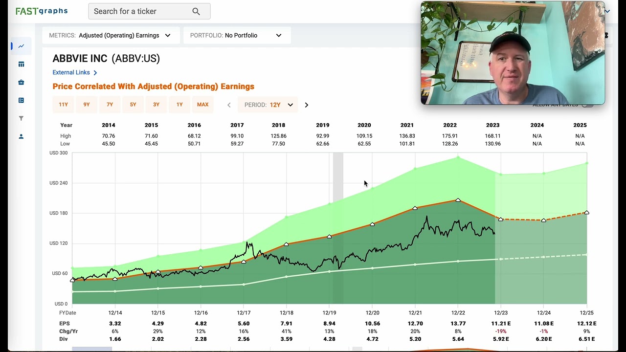626x352 pixels.
Task: Click the webcam video thumbnail
Action: [x=513, y=53]
